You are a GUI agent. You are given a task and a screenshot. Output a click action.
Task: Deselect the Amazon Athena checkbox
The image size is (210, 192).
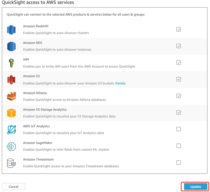pos(179,96)
